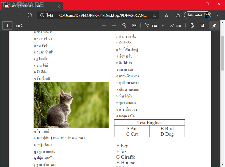Toggle the pin toolbar button
225x167 pixels.
[x=214, y=25]
